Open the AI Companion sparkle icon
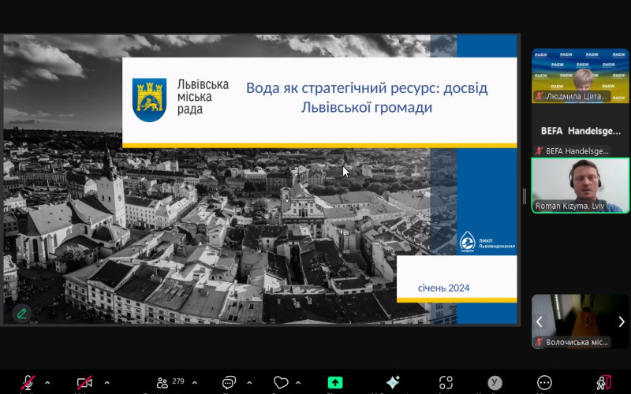 [393, 382]
